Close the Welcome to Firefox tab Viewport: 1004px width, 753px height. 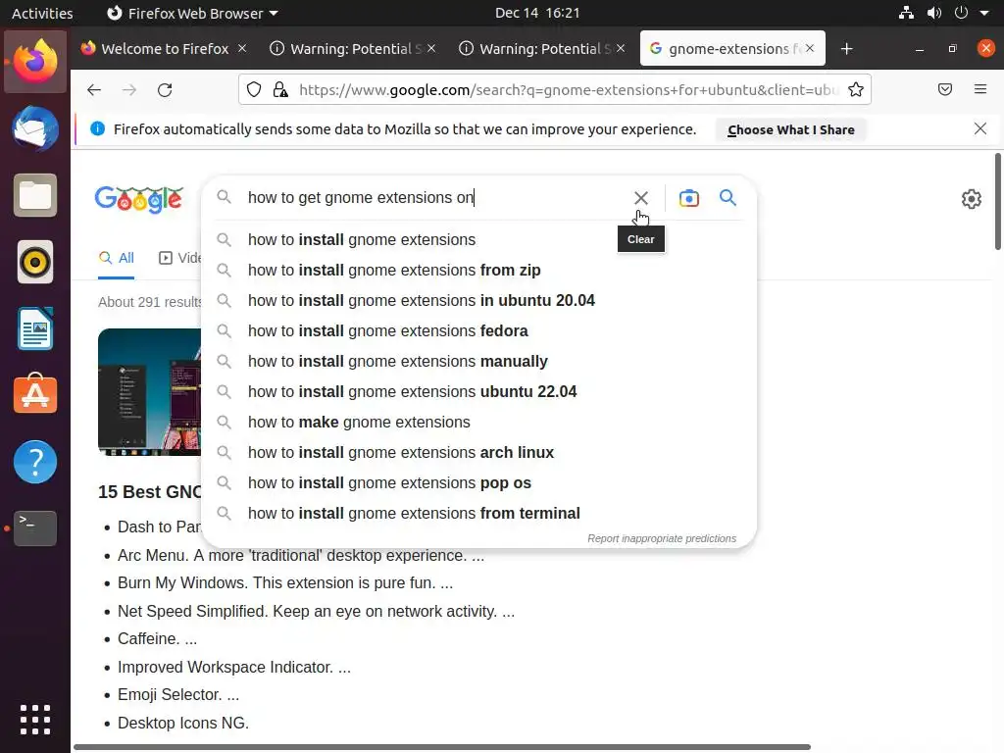242,48
